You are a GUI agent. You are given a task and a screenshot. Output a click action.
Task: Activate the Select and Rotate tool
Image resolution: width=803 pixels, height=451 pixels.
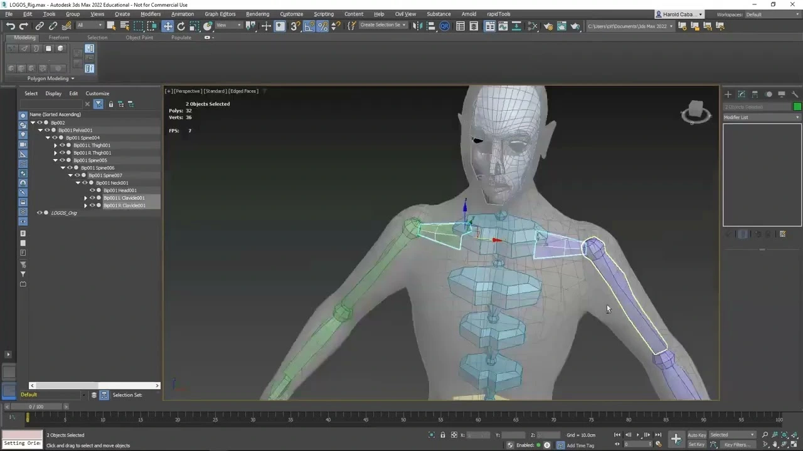click(x=181, y=26)
